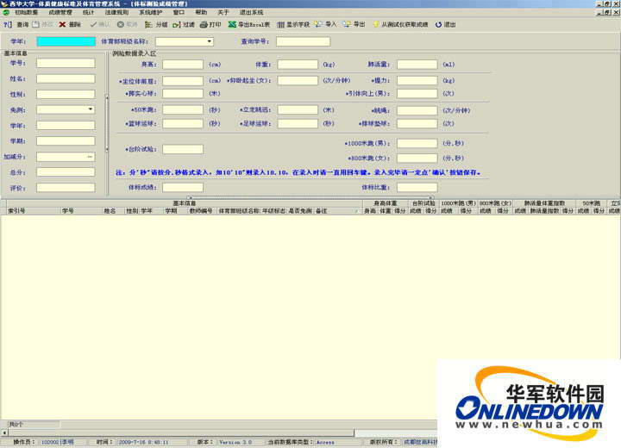The height and width of the screenshot is (448, 621).
Task: Click the 肺活量 (ml) input field
Action: coord(417,64)
